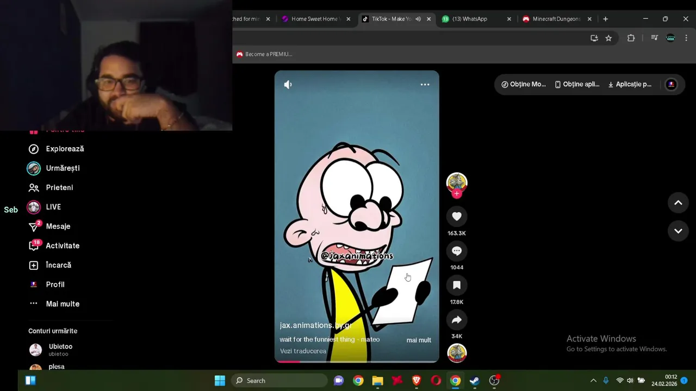Viewport: 696px width, 391px height.
Task: Open Wi-Fi network tray icon
Action: tap(619, 381)
